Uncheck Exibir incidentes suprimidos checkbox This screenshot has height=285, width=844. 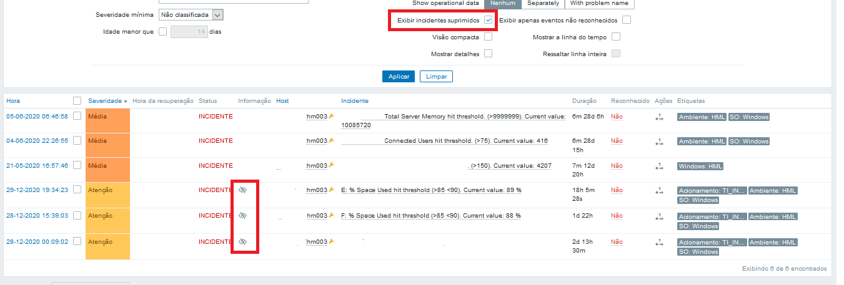488,20
